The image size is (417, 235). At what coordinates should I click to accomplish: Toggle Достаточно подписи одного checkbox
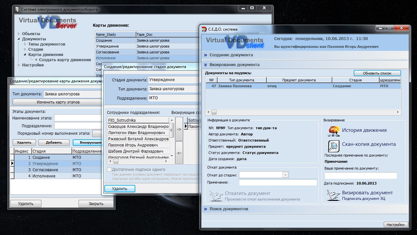coord(109,170)
